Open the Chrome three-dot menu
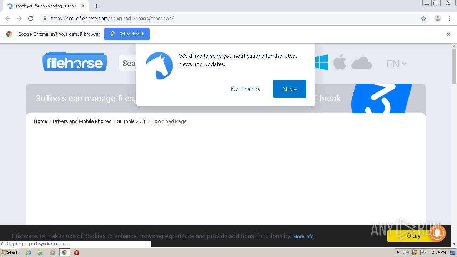The height and width of the screenshot is (257, 457). [x=449, y=19]
